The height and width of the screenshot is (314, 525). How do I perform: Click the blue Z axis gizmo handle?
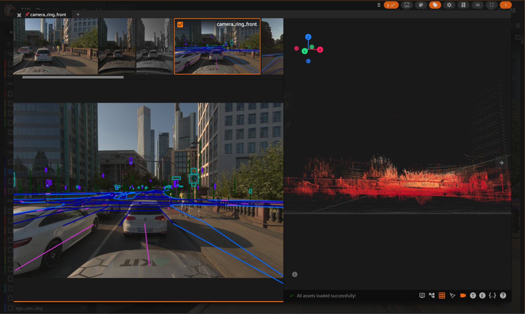[x=308, y=37]
